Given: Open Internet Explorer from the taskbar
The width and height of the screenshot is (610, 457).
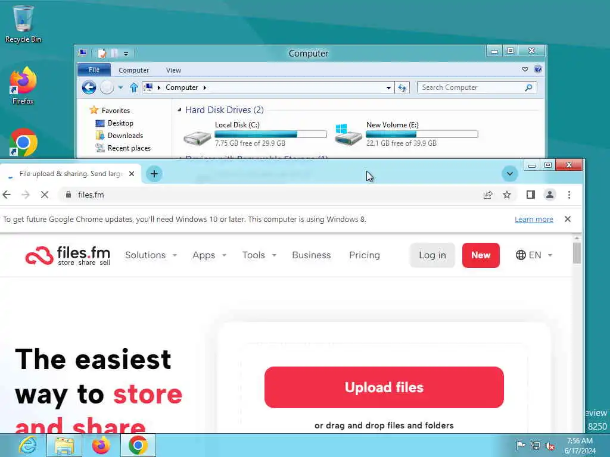Looking at the screenshot, I should [27, 445].
